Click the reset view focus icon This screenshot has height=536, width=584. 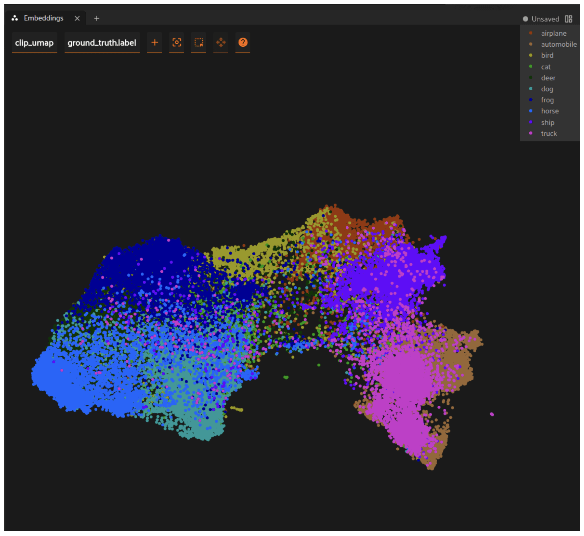pos(177,42)
